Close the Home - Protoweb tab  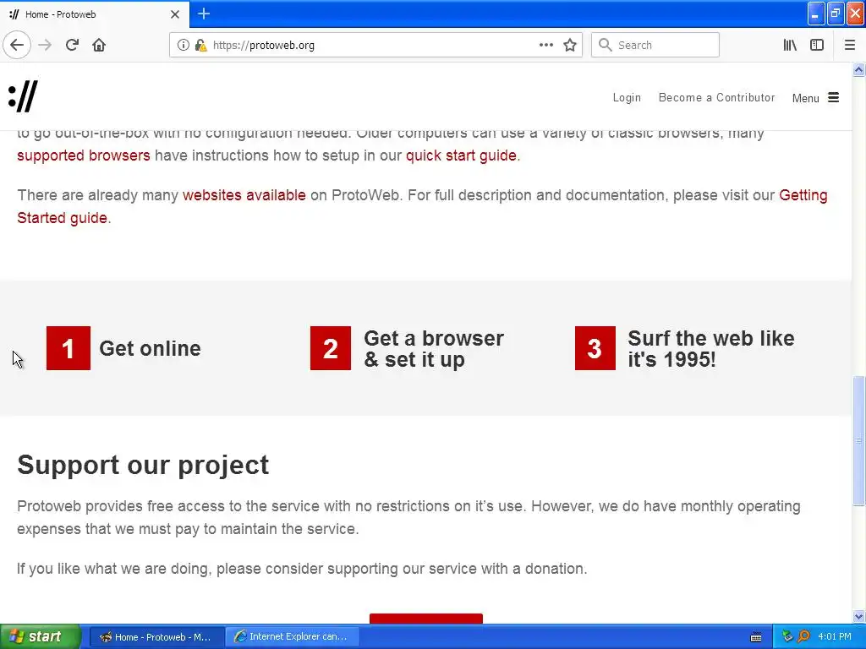pyautogui.click(x=175, y=14)
